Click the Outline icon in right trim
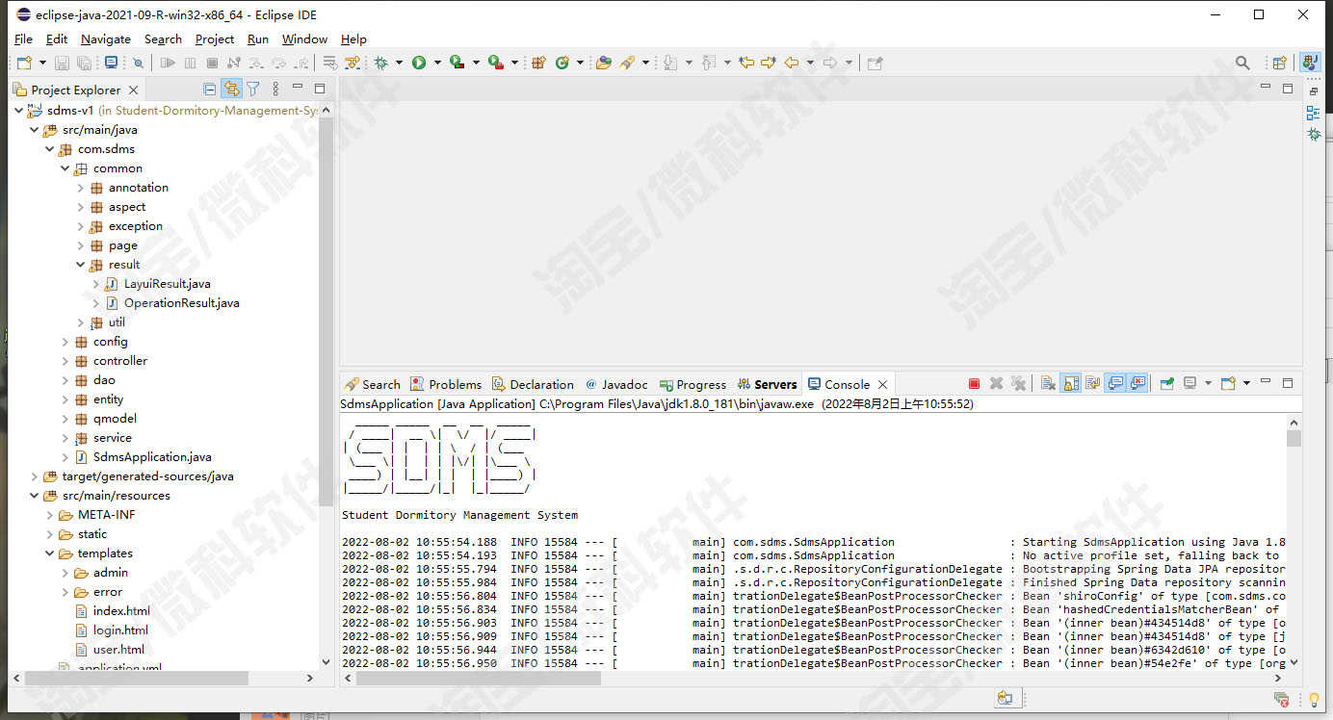 (1314, 113)
